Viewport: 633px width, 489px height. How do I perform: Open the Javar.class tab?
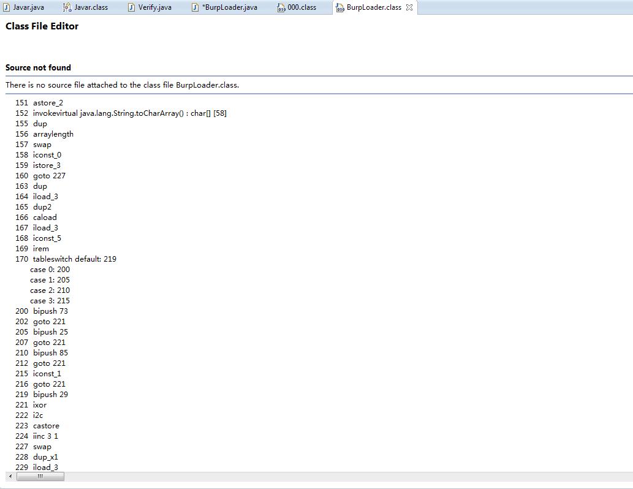91,7
